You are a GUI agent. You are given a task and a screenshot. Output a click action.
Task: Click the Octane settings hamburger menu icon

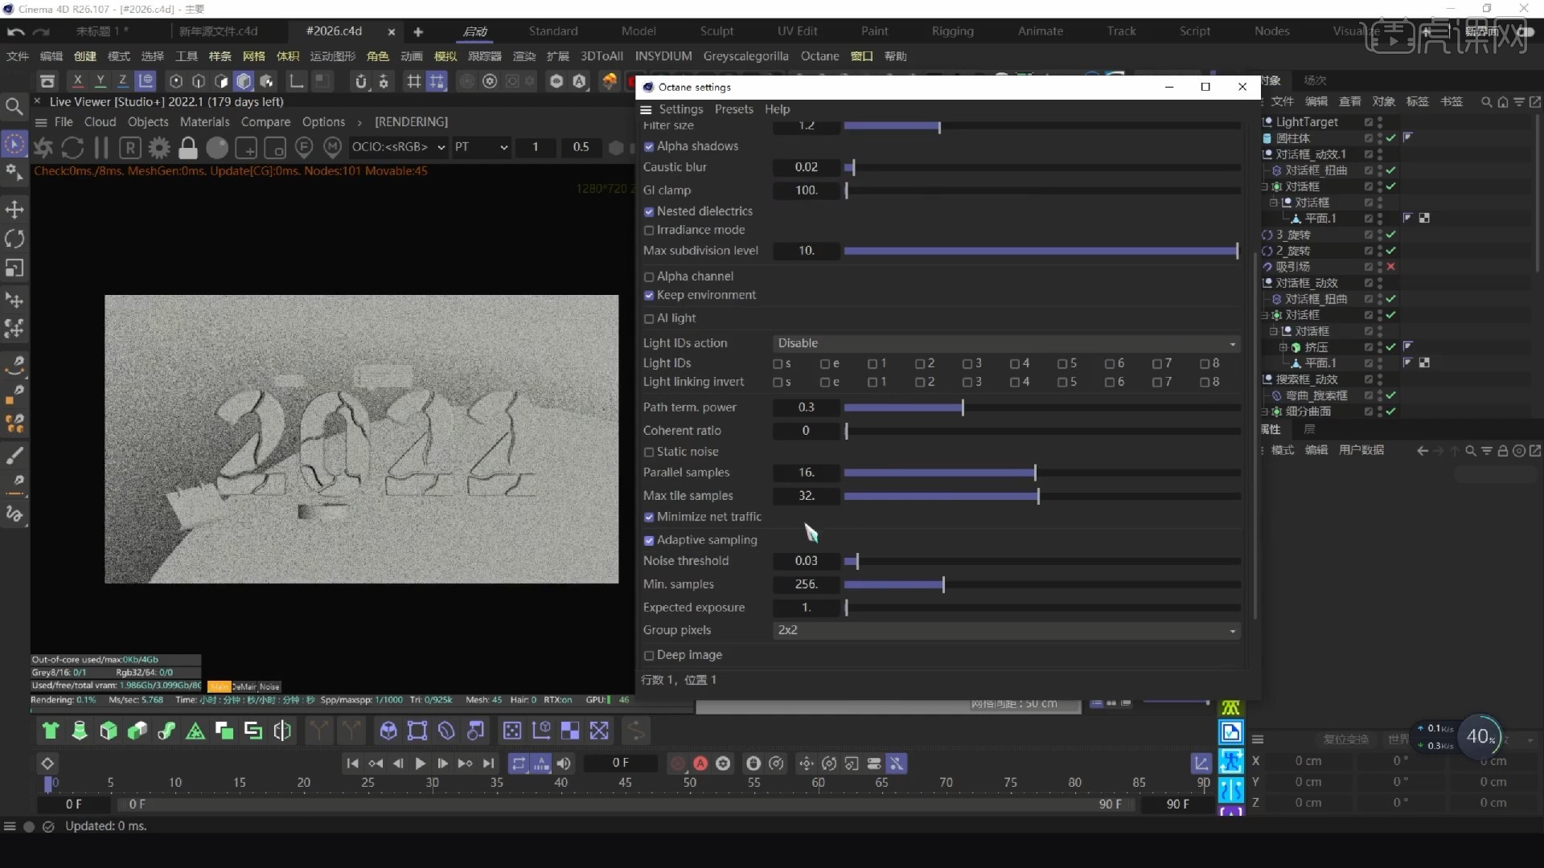tap(646, 109)
